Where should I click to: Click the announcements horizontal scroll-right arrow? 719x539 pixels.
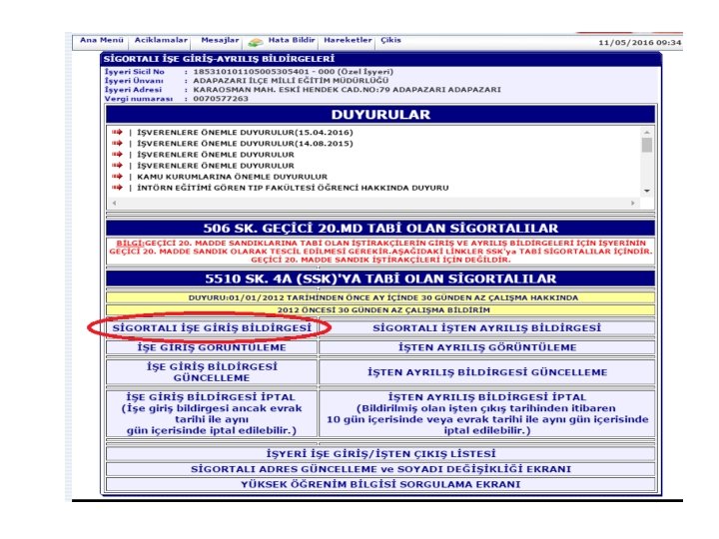point(633,203)
